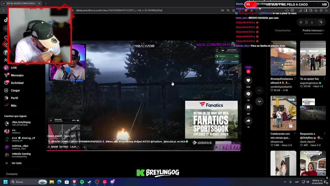Open Brave browser taskbar icon

pos(74,182)
